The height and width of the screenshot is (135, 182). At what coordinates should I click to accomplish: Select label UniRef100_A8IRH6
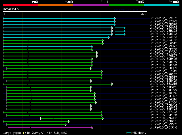(163, 128)
